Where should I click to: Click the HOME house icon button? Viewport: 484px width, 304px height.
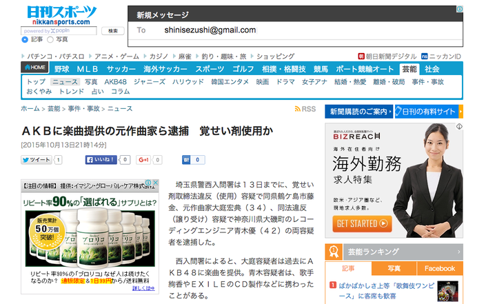[x=35, y=68]
